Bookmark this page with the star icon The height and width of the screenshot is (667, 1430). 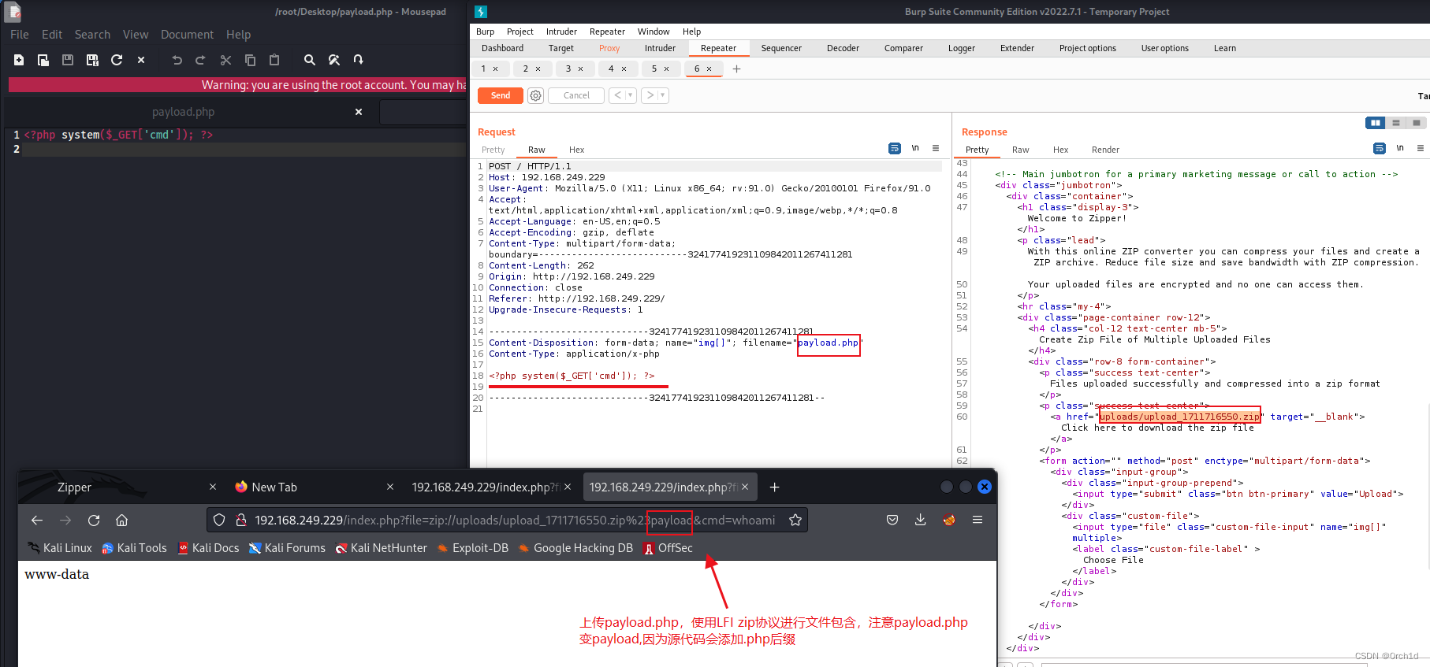[795, 520]
